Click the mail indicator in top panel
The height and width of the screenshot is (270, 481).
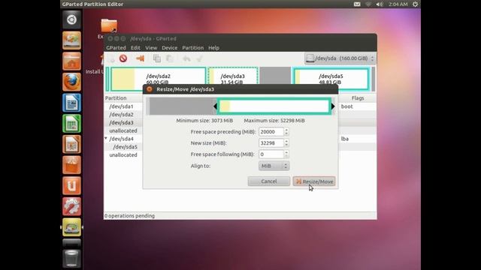pos(357,4)
